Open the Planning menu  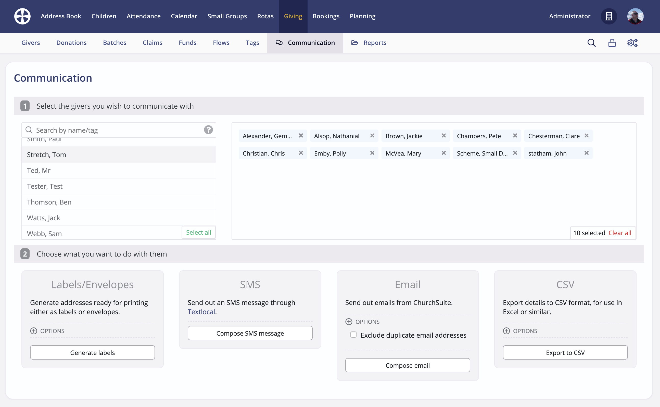point(362,16)
